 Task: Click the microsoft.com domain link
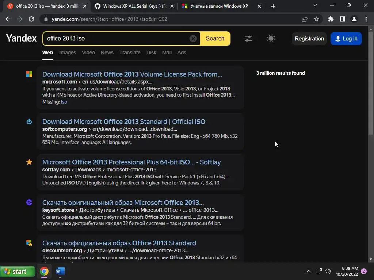[x=60, y=82]
